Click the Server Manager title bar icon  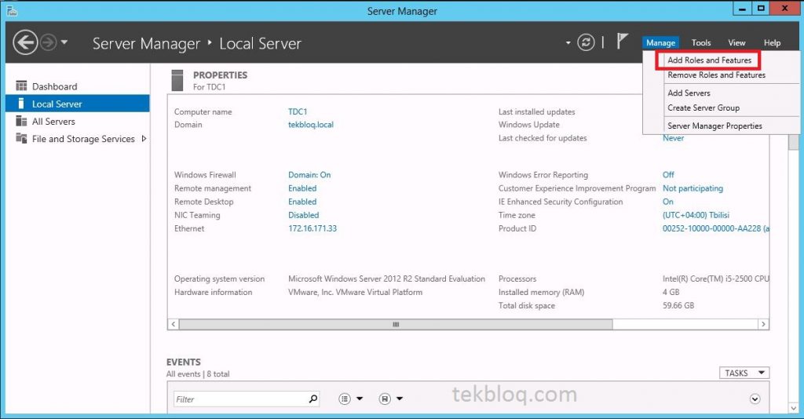[11, 11]
